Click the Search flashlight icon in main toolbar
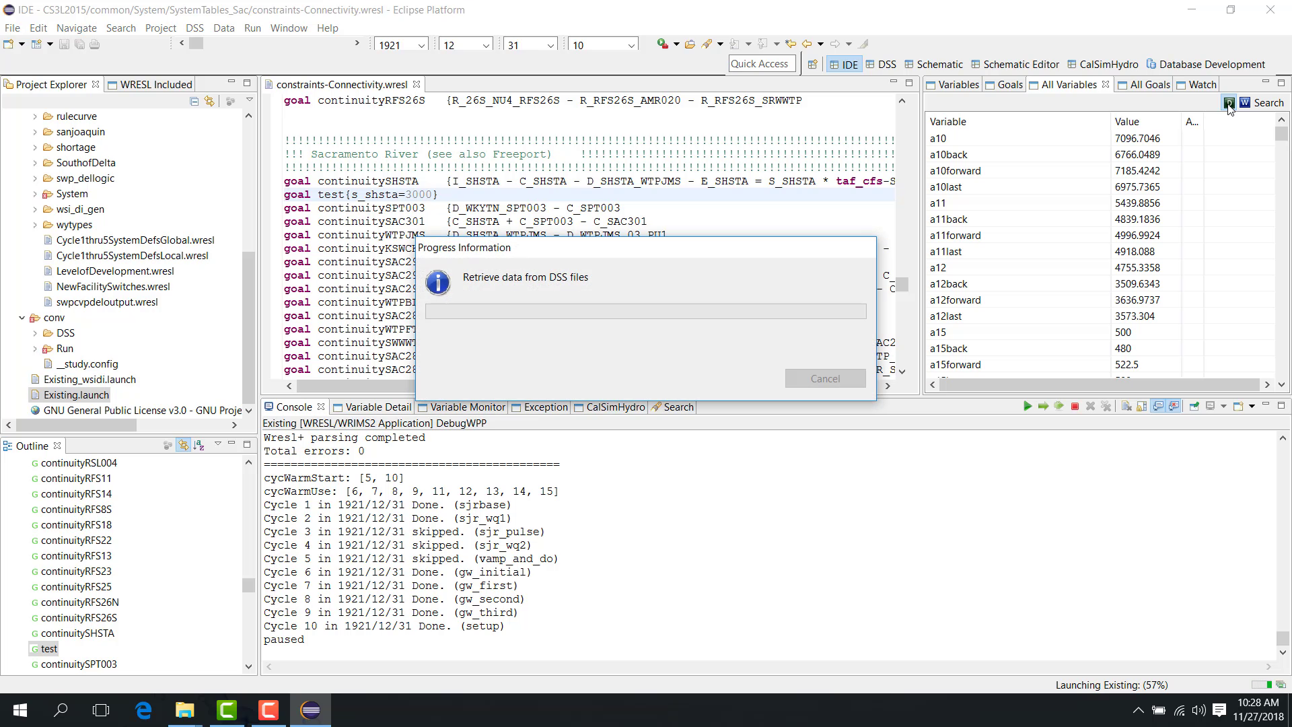Image resolution: width=1292 pixels, height=727 pixels. click(x=707, y=44)
